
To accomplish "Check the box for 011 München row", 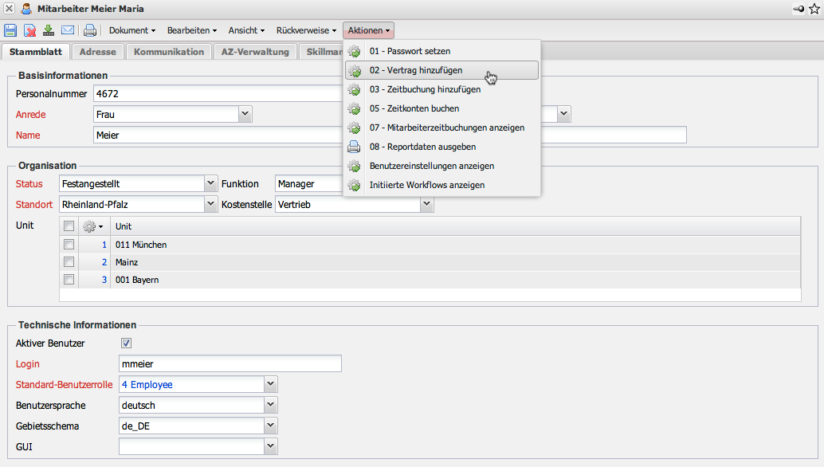I will [69, 245].
